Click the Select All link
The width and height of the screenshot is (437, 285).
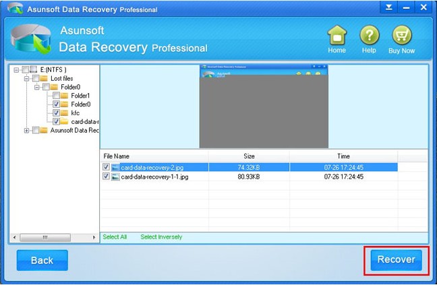[x=115, y=237]
